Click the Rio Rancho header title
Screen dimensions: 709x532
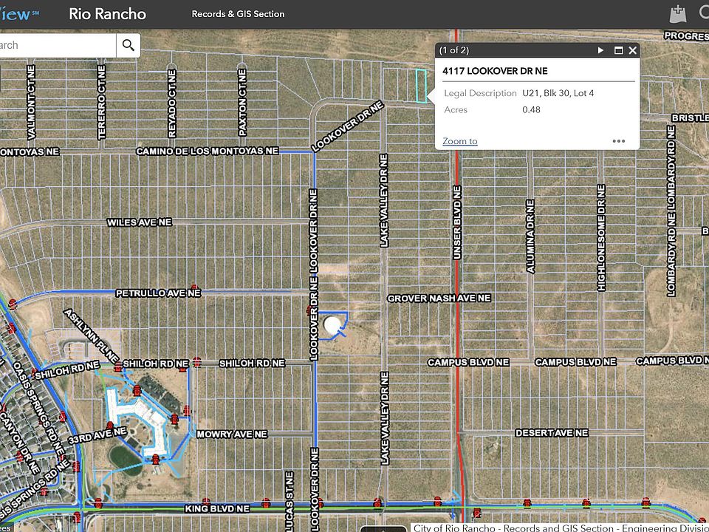tap(108, 14)
